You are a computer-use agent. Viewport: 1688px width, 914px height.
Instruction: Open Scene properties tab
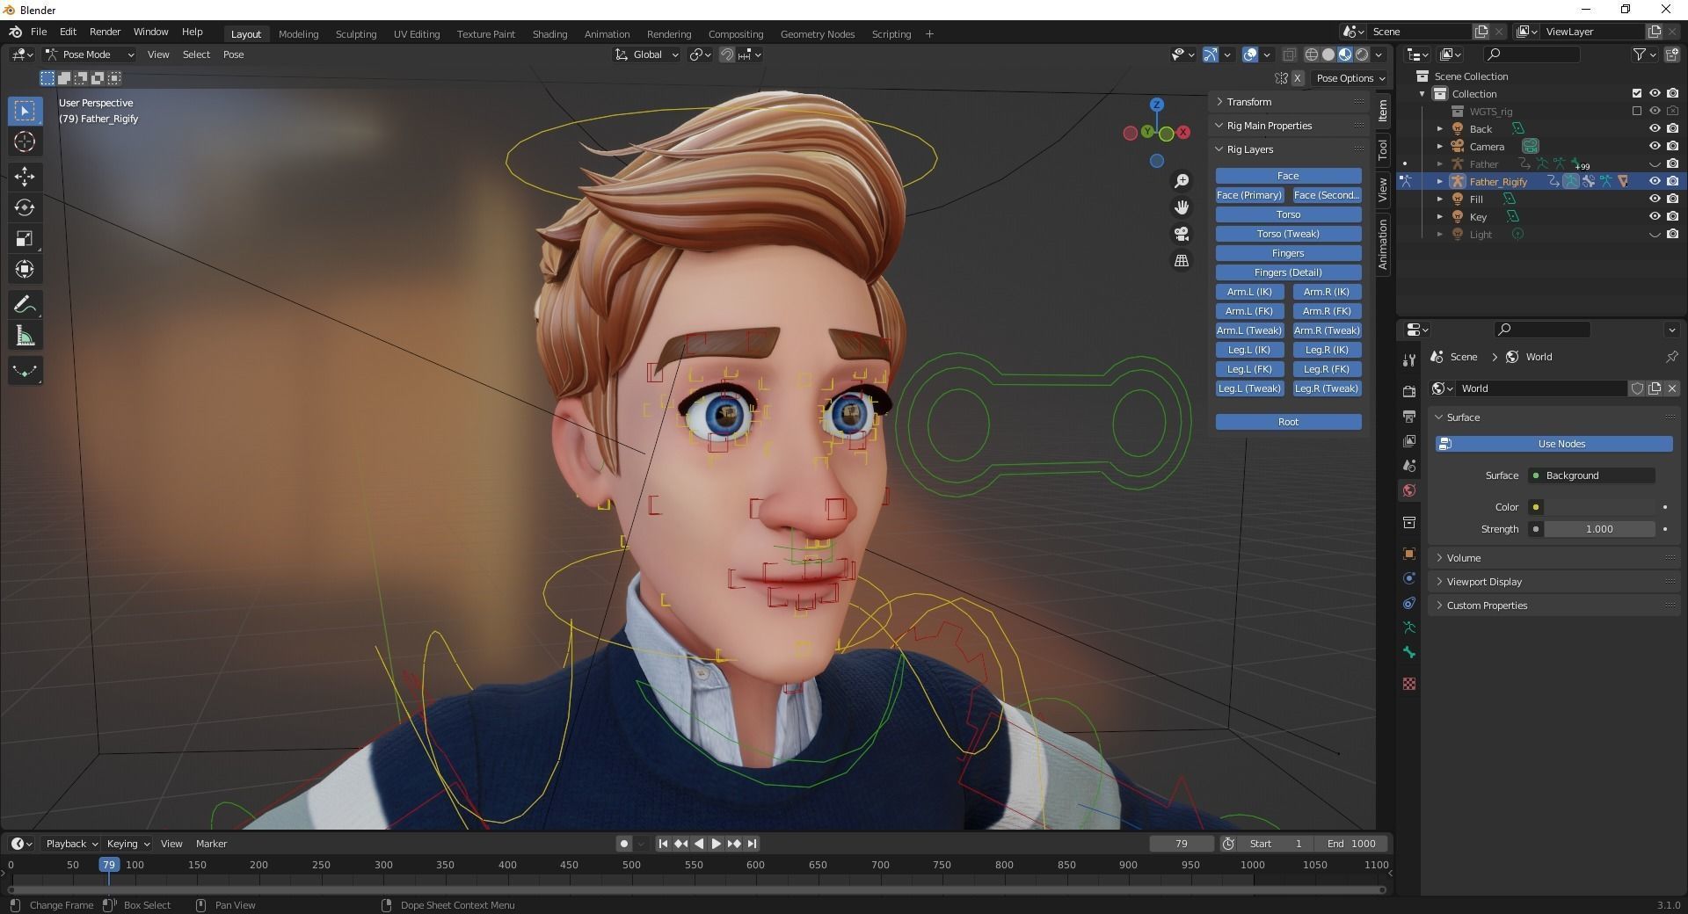click(1409, 465)
